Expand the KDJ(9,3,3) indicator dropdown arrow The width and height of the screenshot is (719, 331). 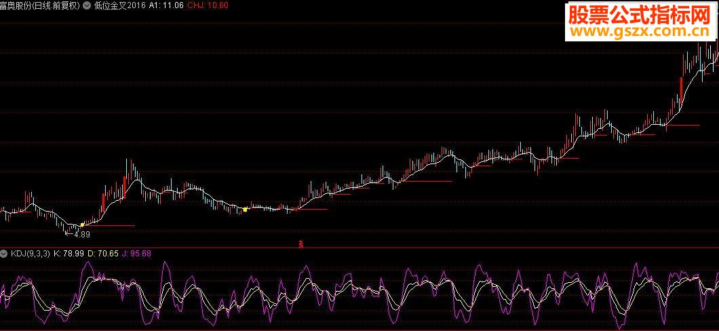(3, 253)
